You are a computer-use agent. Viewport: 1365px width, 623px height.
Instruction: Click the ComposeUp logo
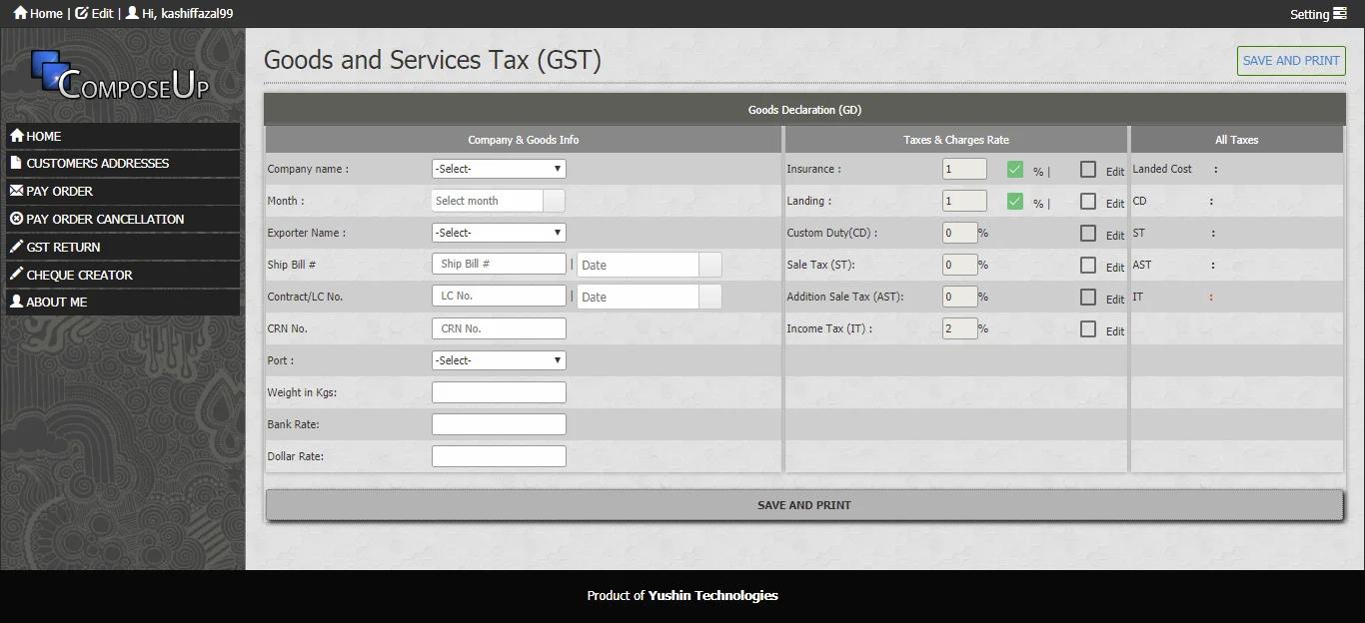click(121, 78)
